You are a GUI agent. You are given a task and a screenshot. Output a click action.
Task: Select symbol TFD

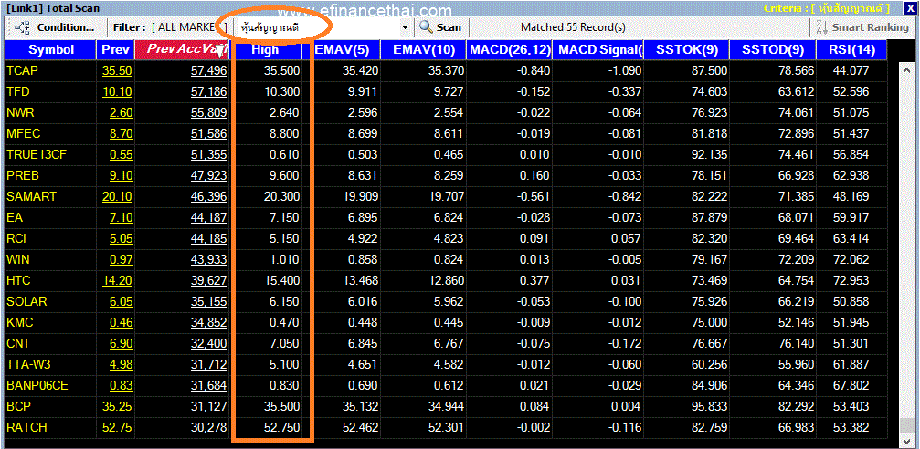click(x=18, y=91)
